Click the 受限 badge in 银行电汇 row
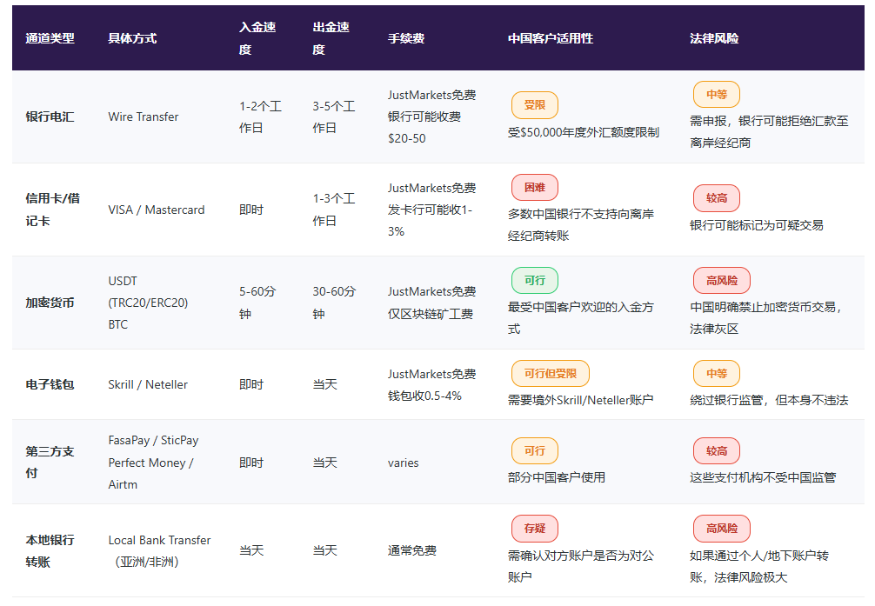 pos(535,105)
